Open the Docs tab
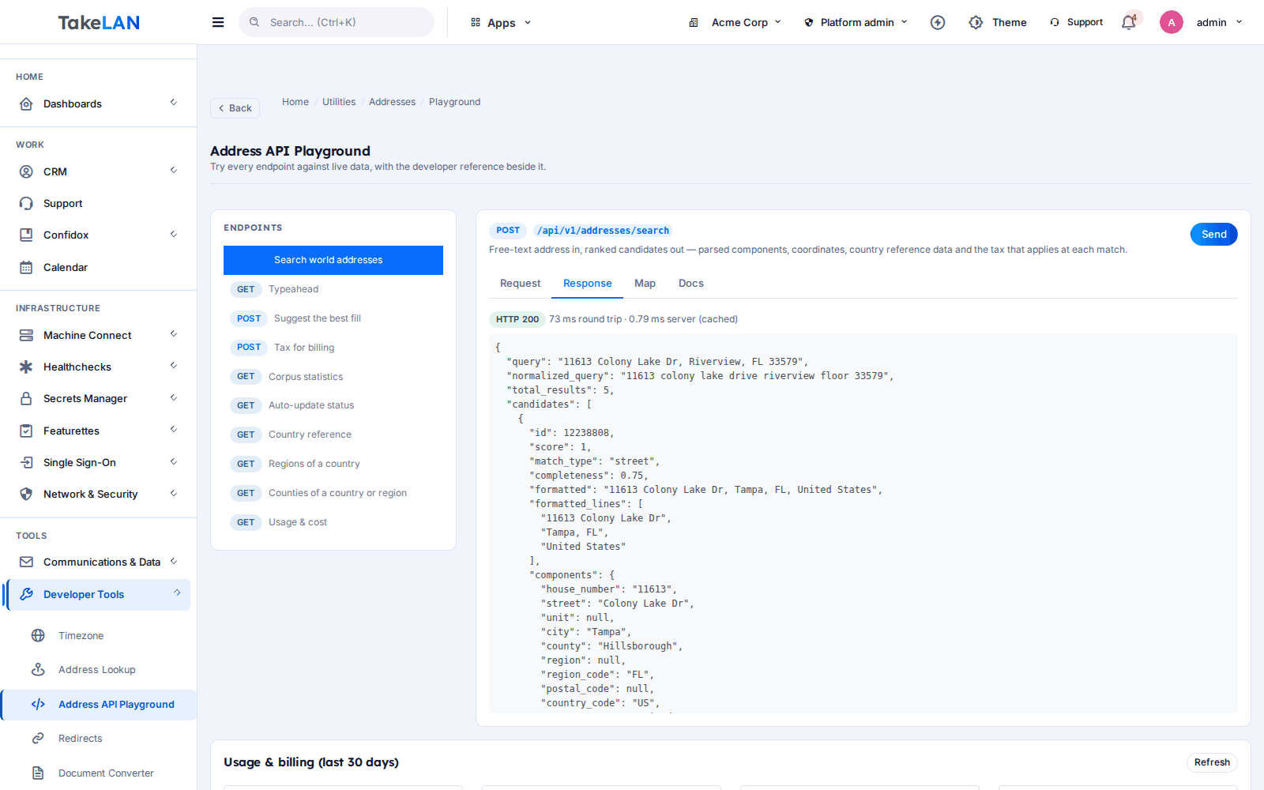This screenshot has width=1264, height=790. pos(690,284)
